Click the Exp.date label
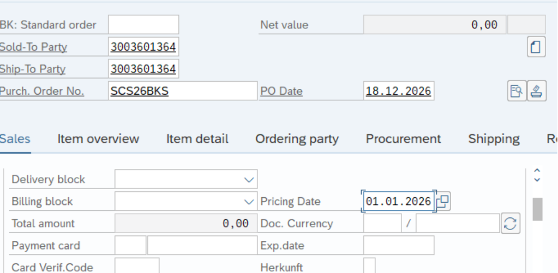Image resolution: width=558 pixels, height=273 pixels. click(x=282, y=246)
